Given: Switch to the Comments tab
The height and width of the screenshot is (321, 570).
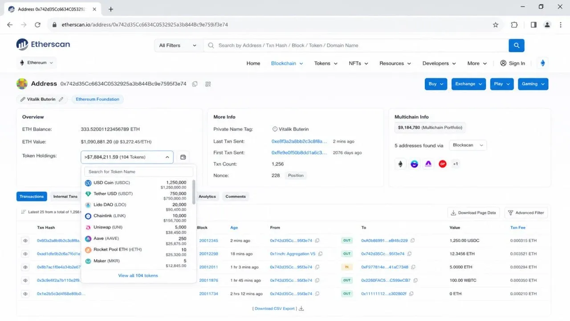Looking at the screenshot, I should (236, 197).
